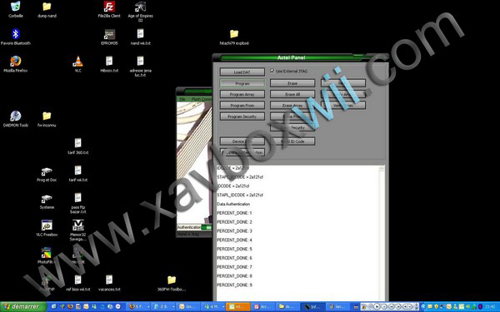The height and width of the screenshot is (312, 500).
Task: Click the Program Security button
Action: [x=242, y=116]
